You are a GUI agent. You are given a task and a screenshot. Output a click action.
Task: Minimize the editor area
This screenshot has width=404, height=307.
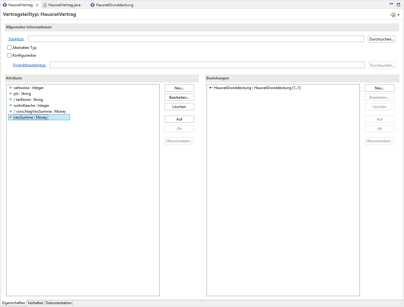[x=391, y=4]
